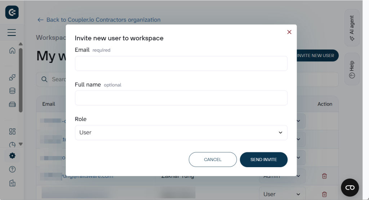This screenshot has width=369, height=200.
Task: Open the dashboards grid icon in sidebar
Action: coord(12,131)
